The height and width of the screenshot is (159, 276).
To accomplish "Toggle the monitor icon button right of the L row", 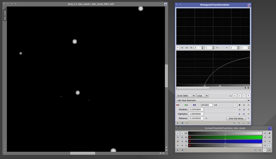I will pos(269,145).
